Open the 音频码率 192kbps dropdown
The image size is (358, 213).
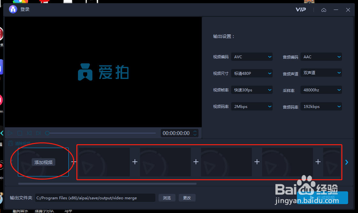click(x=321, y=107)
